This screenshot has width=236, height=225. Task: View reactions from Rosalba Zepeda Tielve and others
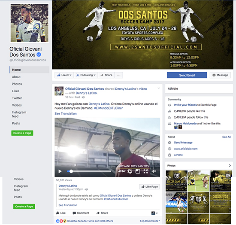pyautogui.click(x=90, y=221)
